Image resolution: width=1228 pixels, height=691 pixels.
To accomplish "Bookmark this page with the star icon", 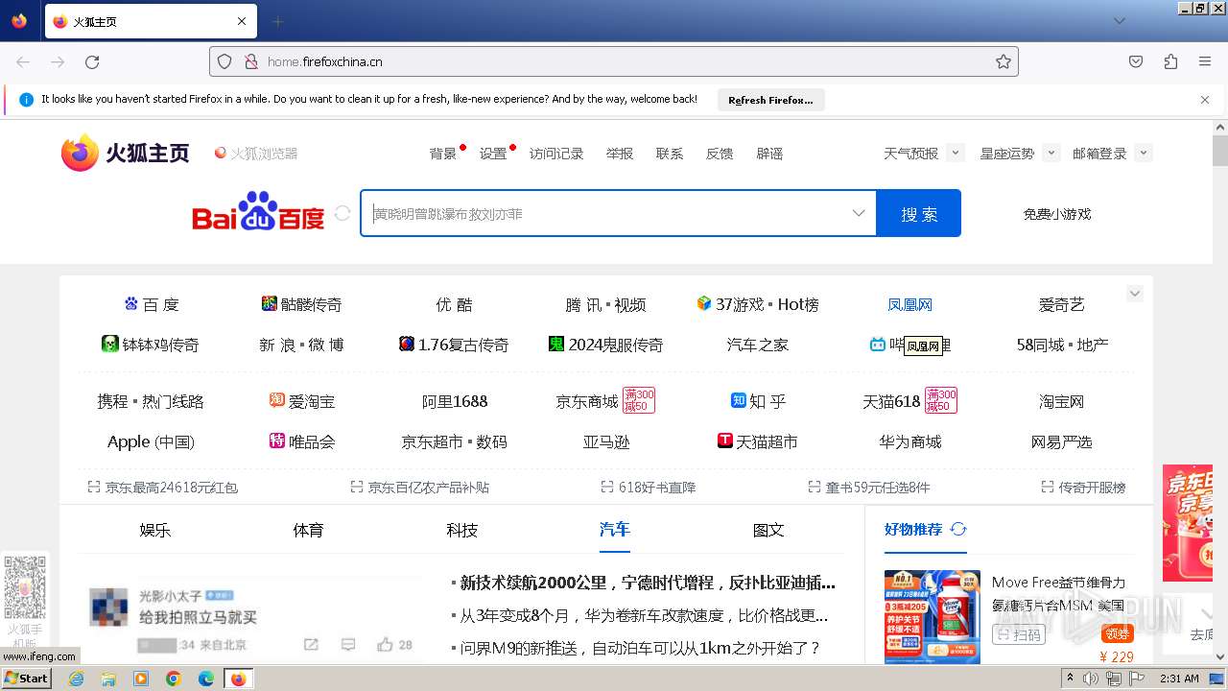I will click(x=1004, y=61).
